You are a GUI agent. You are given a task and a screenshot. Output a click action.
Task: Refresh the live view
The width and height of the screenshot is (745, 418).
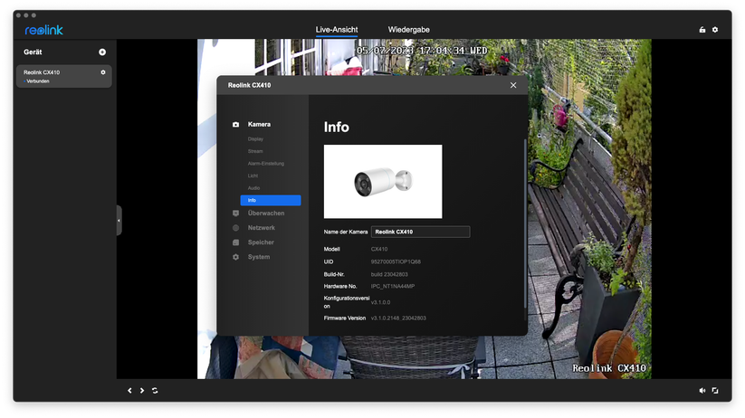tap(155, 391)
